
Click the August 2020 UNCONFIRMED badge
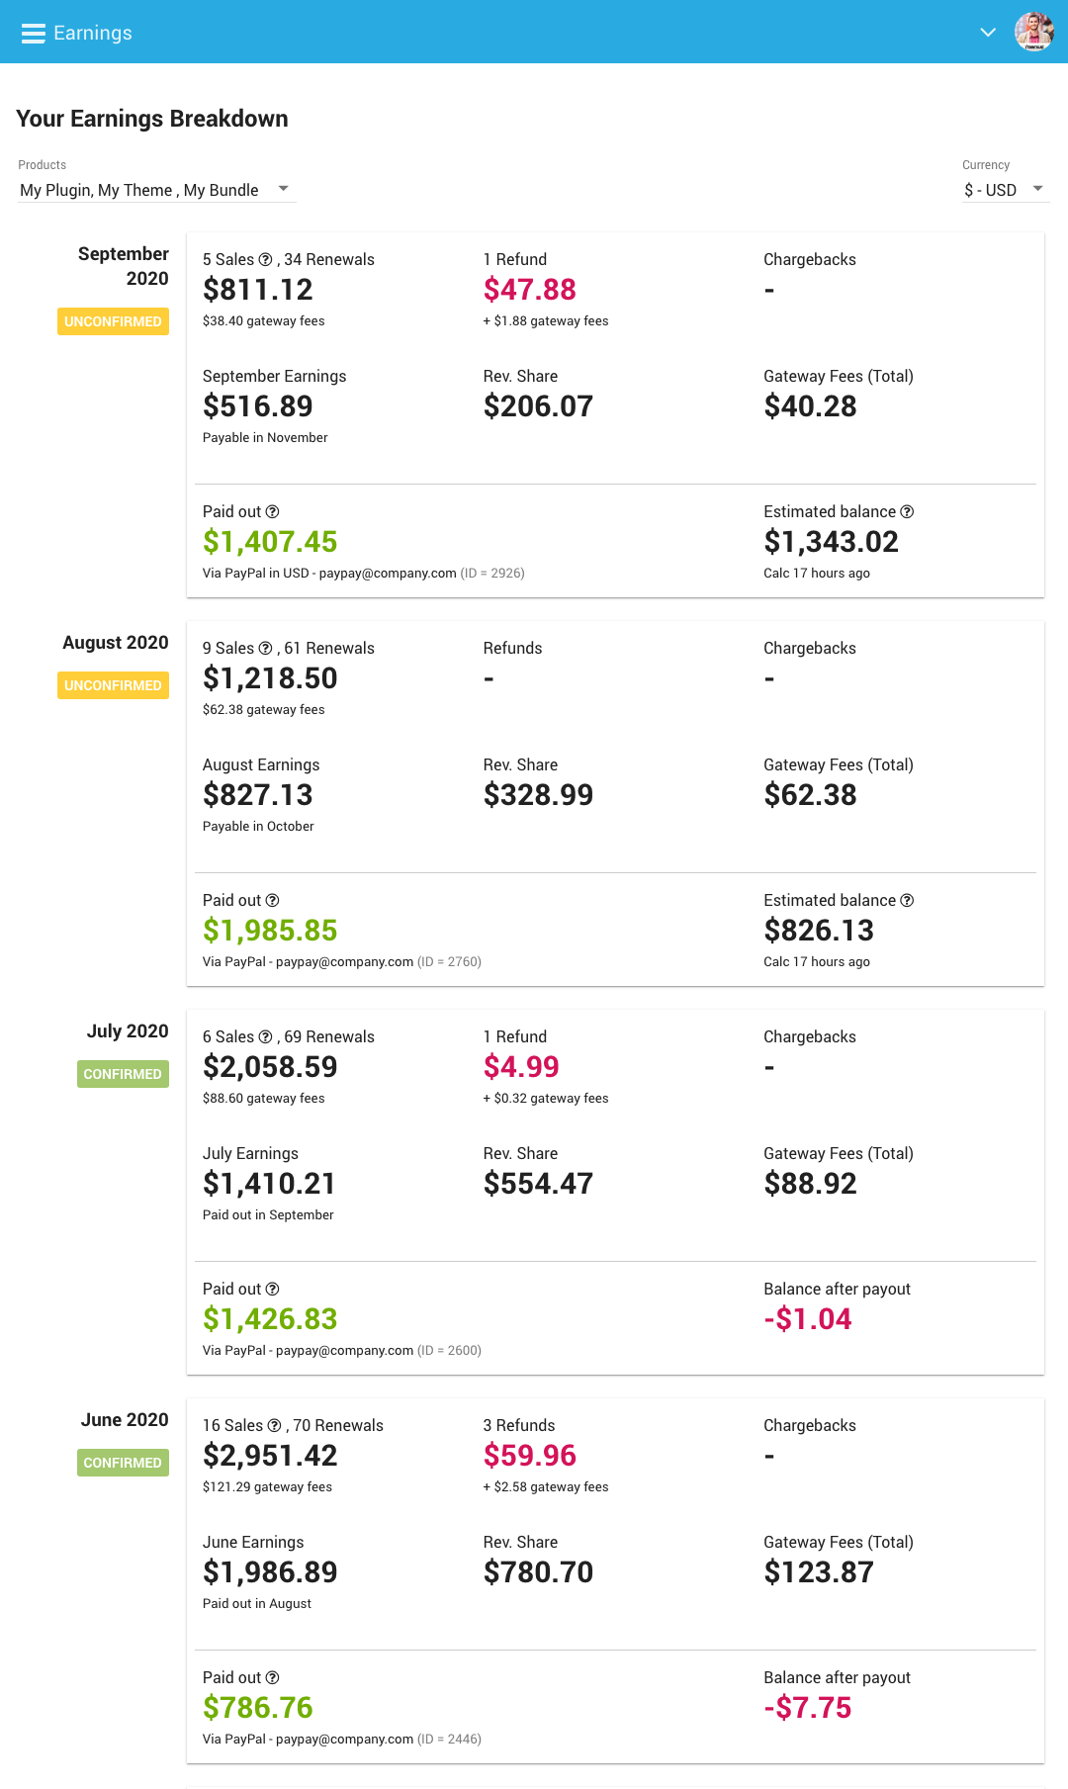coord(113,685)
